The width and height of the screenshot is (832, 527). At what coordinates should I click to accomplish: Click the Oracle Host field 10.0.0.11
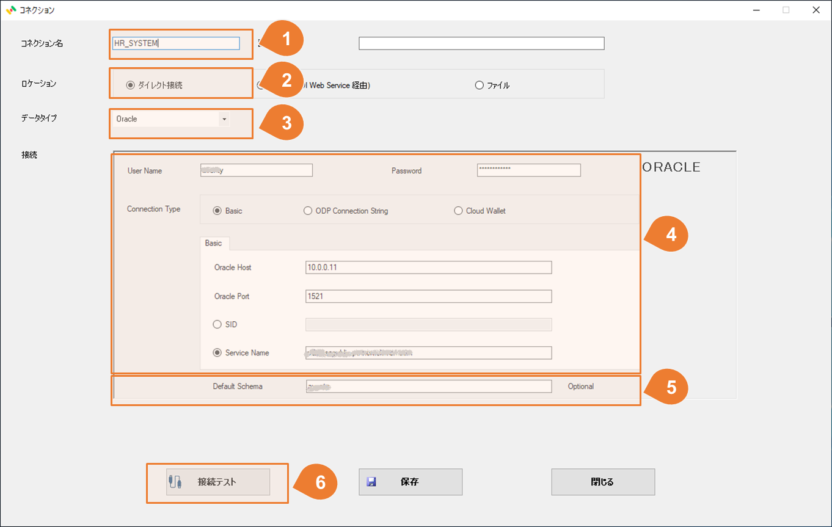(x=429, y=267)
